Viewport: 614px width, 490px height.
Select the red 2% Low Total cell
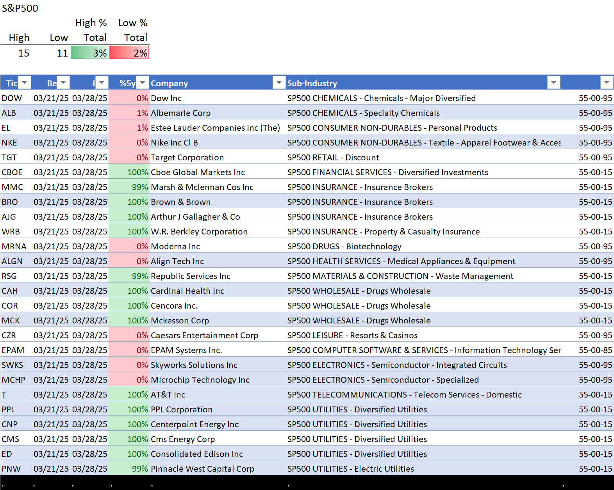[129, 53]
